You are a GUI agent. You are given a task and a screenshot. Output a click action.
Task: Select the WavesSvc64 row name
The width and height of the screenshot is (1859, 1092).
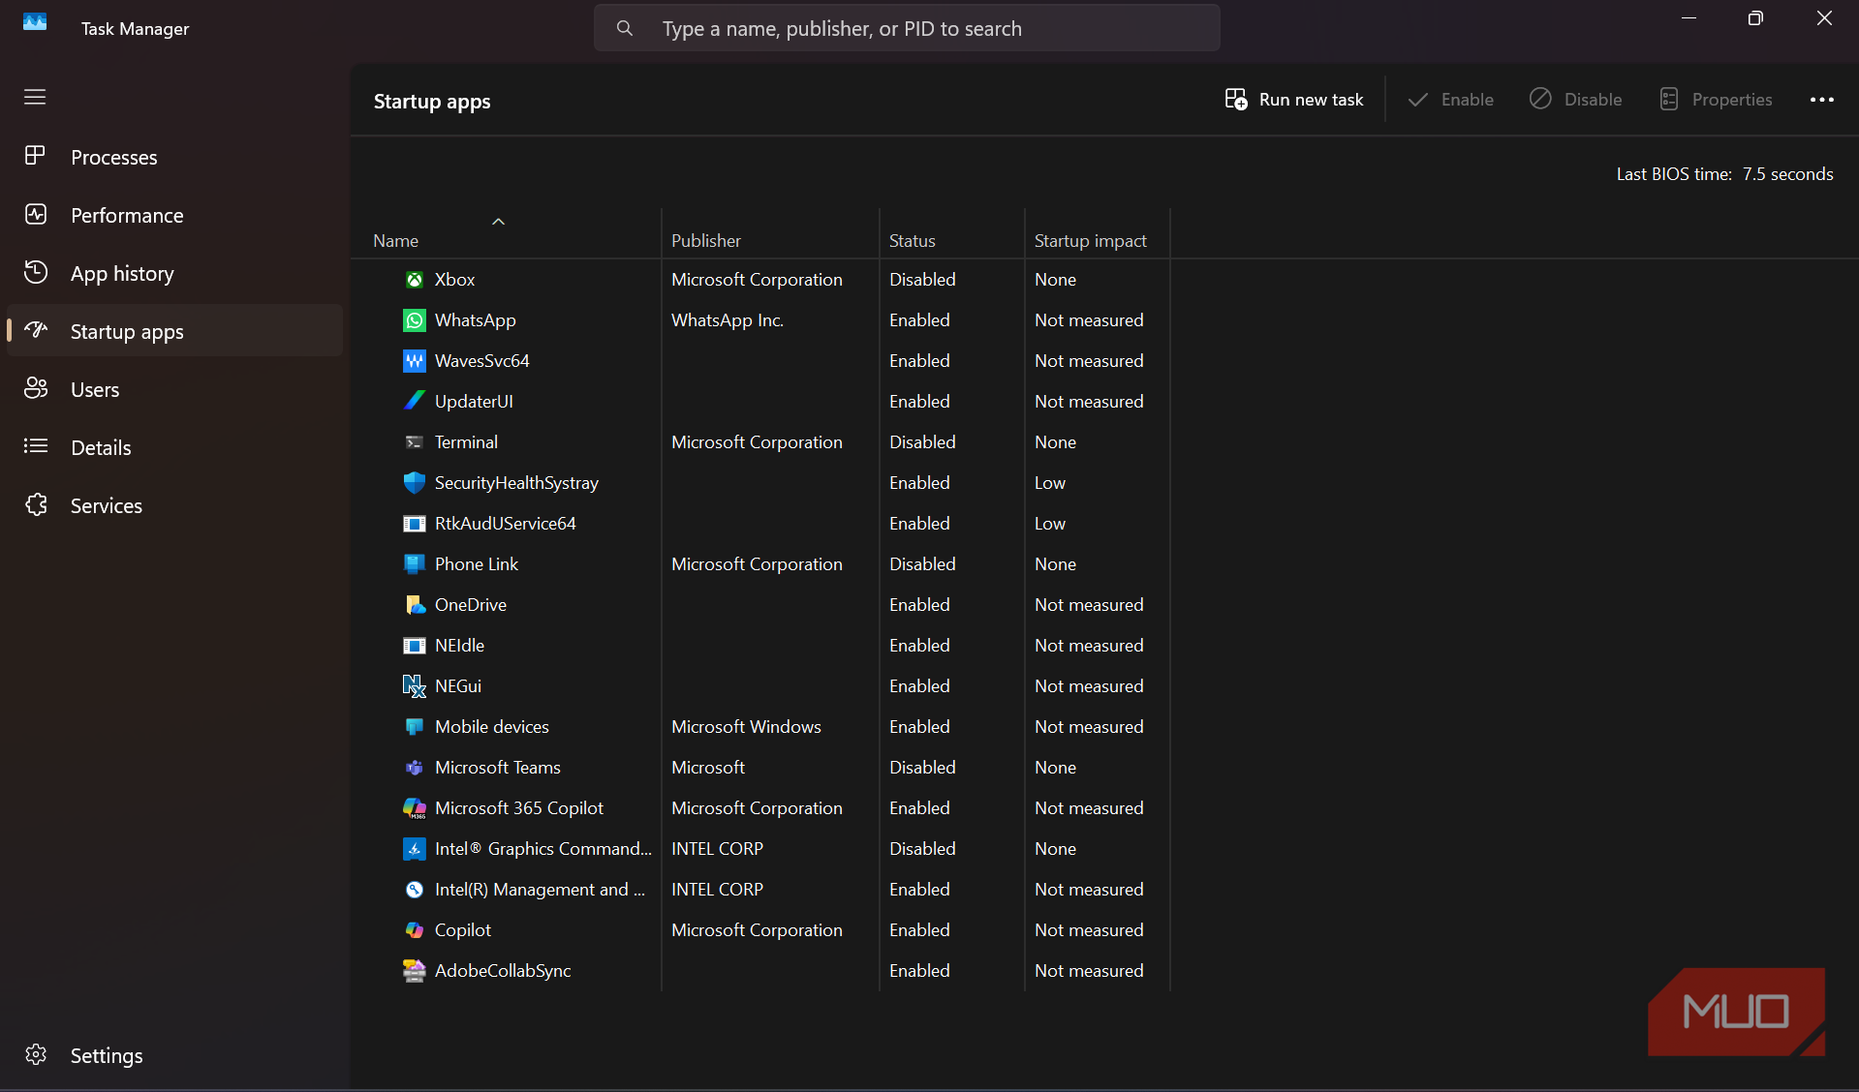click(x=482, y=361)
